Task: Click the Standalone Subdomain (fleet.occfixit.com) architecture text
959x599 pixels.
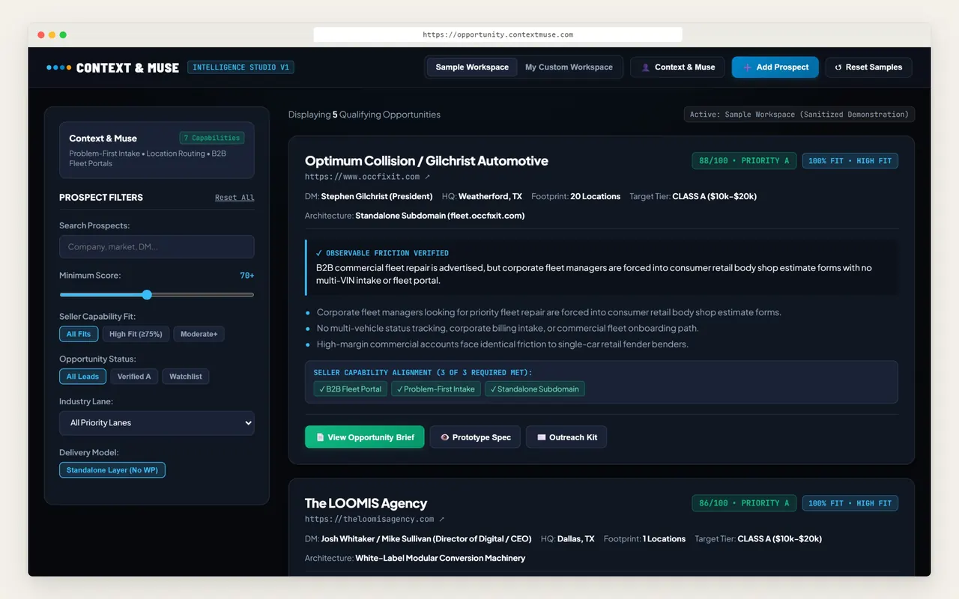Action: coord(440,216)
